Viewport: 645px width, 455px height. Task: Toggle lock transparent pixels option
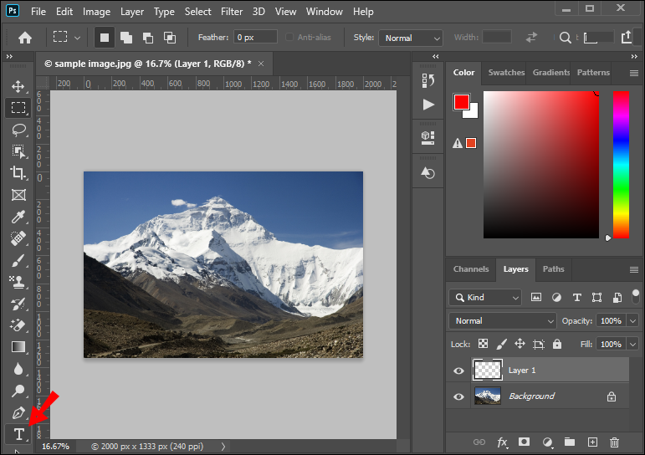point(483,344)
